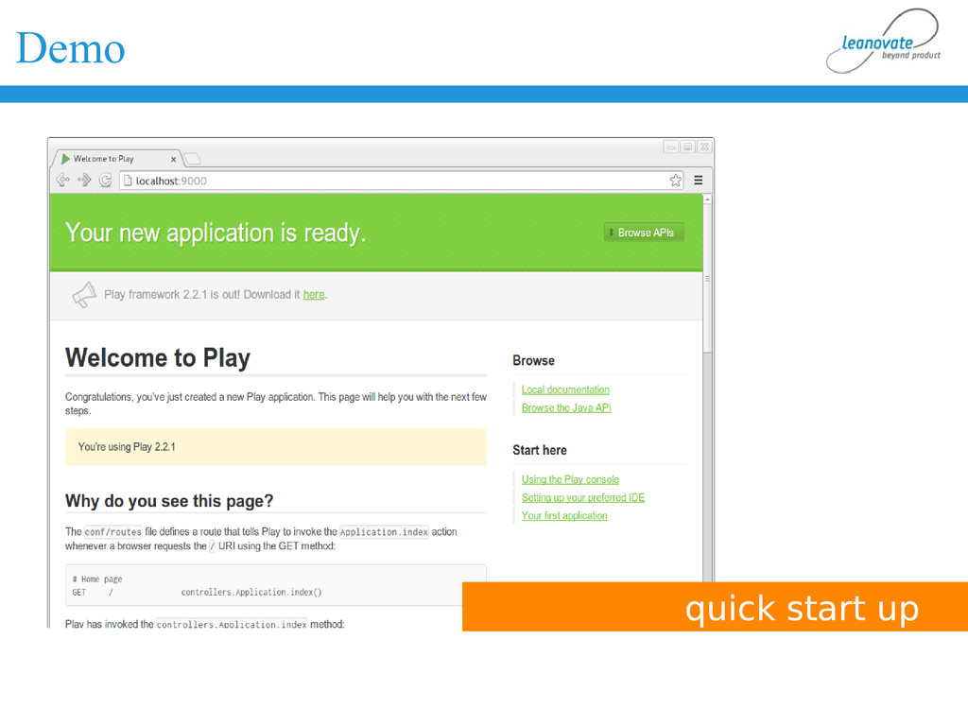This screenshot has height=726, width=968.
Task: Click the page file icon in the address bar
Action: pos(128,181)
